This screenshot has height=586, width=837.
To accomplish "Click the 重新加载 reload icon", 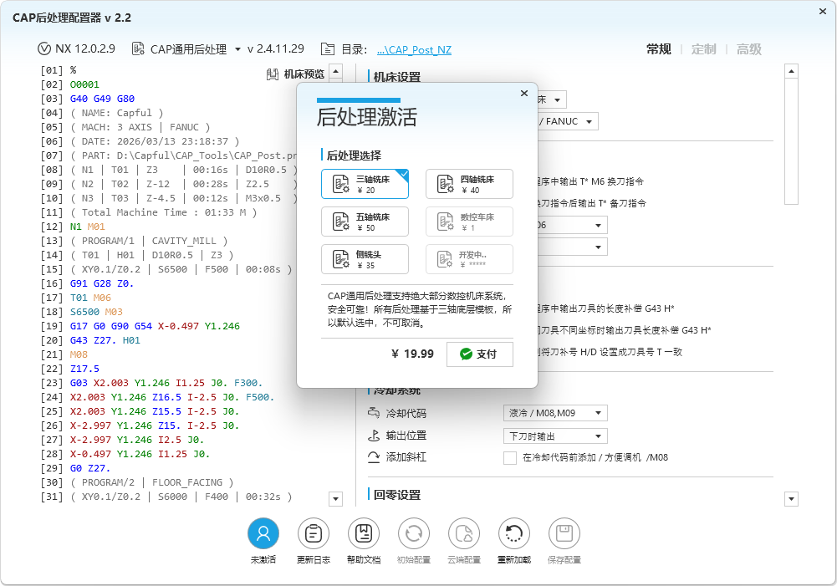I will 513,532.
